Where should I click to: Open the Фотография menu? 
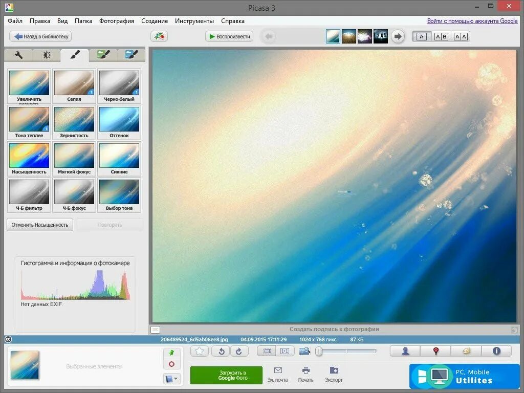click(117, 20)
